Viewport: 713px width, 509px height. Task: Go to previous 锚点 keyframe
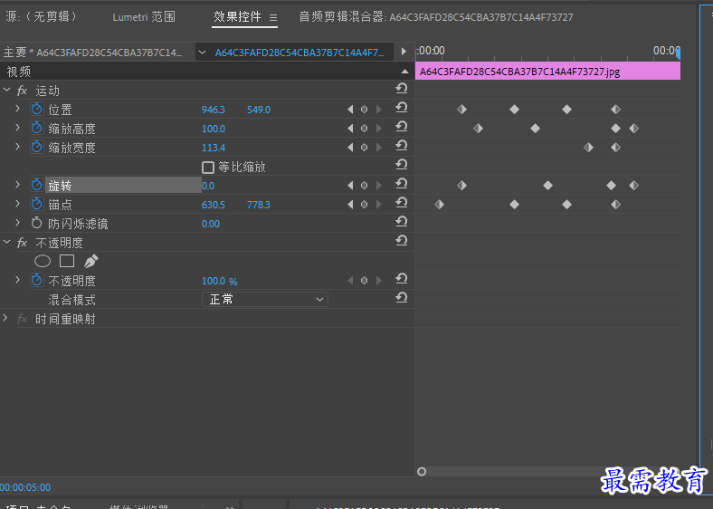(350, 205)
